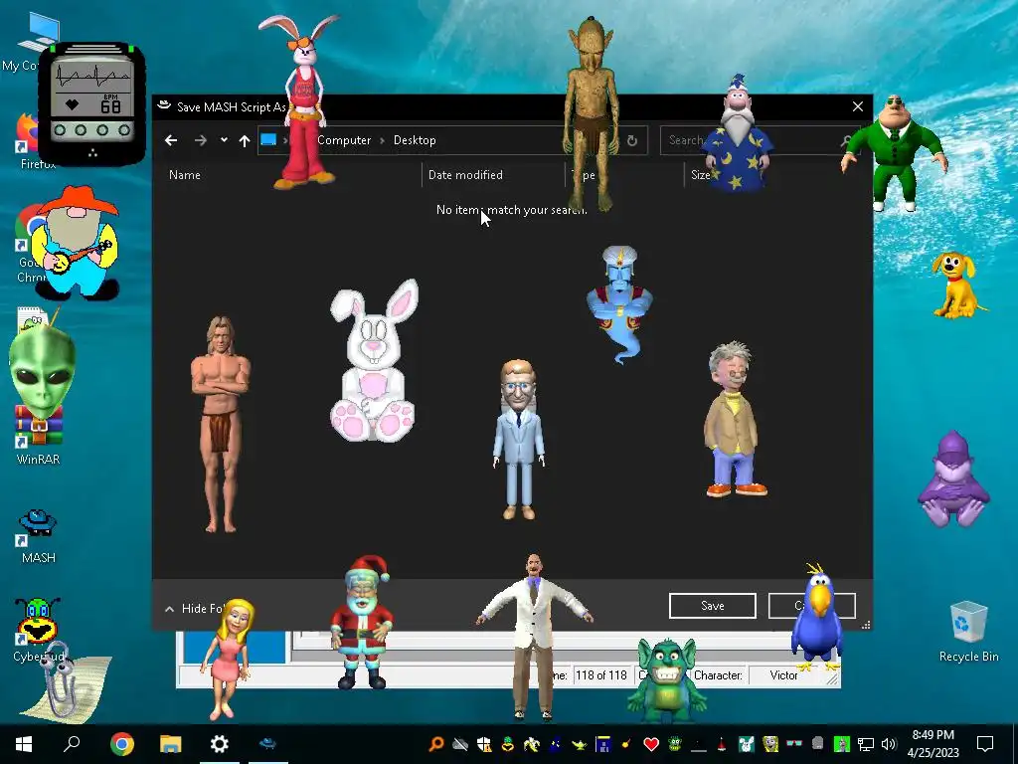This screenshot has height=764, width=1018.
Task: Click the blue genie character
Action: coord(620,302)
